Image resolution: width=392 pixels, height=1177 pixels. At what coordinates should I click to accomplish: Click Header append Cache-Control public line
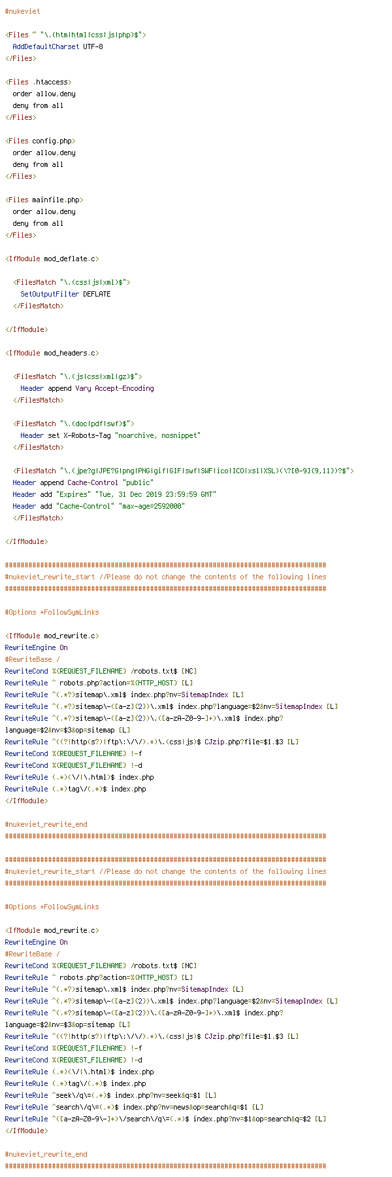click(x=83, y=482)
